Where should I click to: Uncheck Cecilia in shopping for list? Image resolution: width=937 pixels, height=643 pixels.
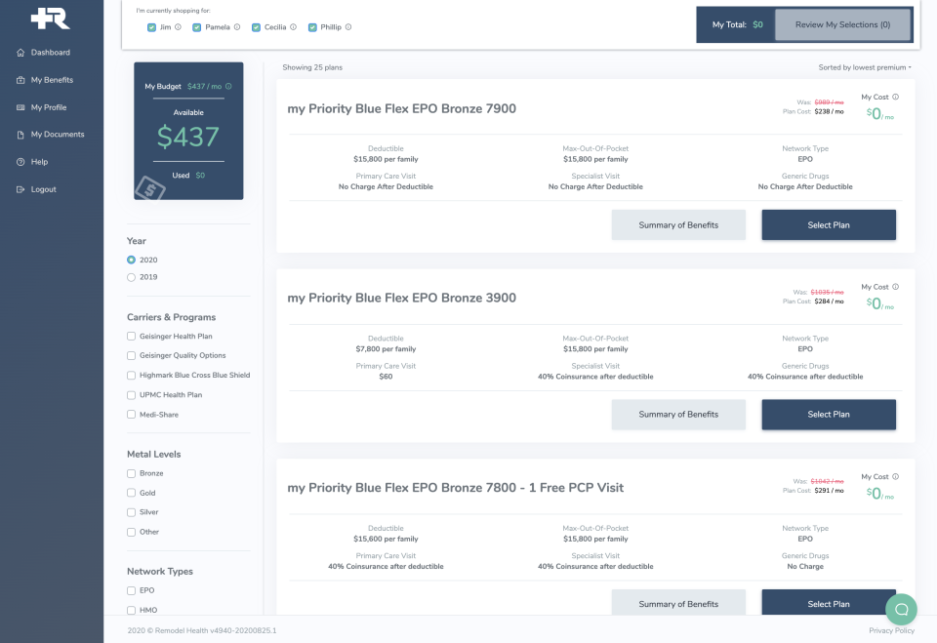[x=256, y=27]
